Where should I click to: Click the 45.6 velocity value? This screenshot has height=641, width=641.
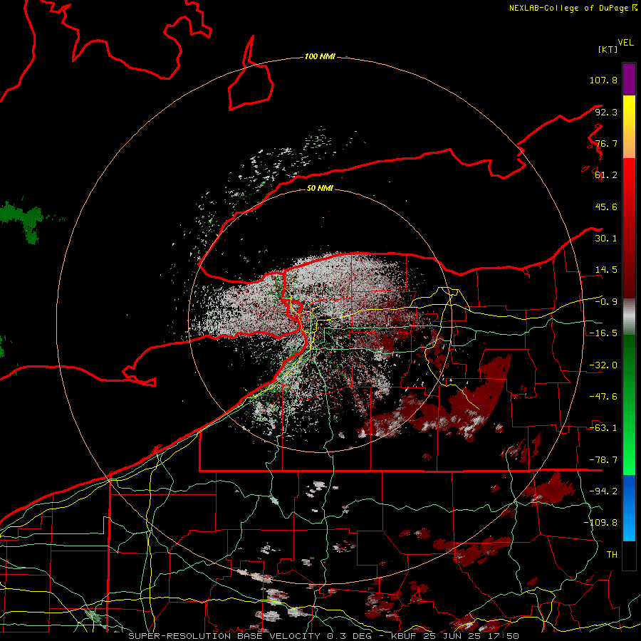coord(606,207)
